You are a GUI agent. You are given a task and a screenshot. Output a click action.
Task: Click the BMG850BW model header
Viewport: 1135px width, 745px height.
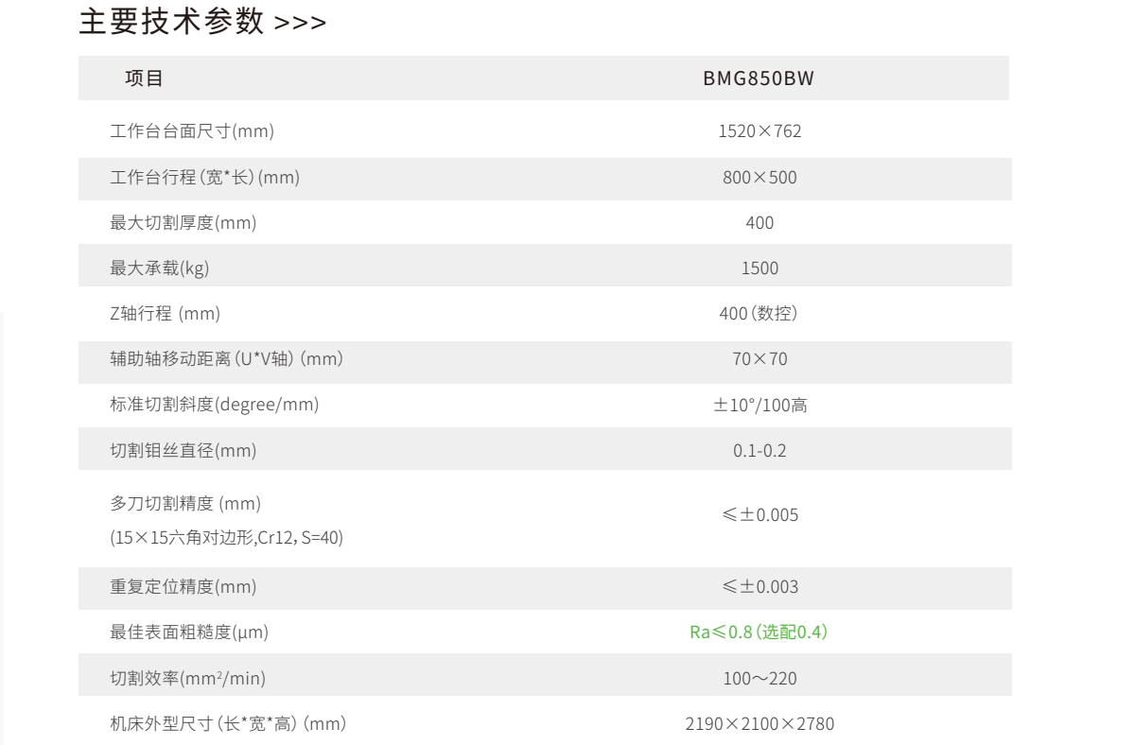(x=759, y=79)
